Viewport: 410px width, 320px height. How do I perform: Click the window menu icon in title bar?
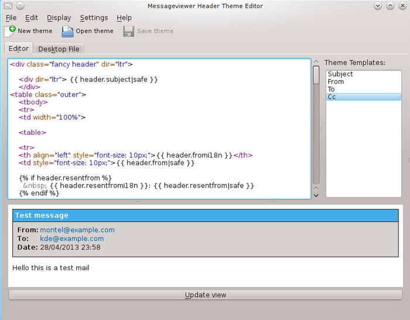[x=8, y=6]
